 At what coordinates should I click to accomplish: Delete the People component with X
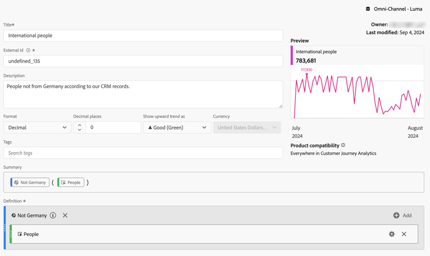[x=404, y=234]
